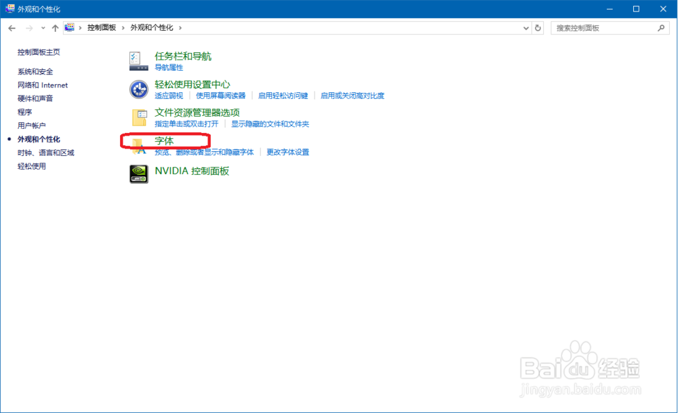This screenshot has width=678, height=413.
Task: Click the back navigation arrow
Action: click(x=12, y=27)
